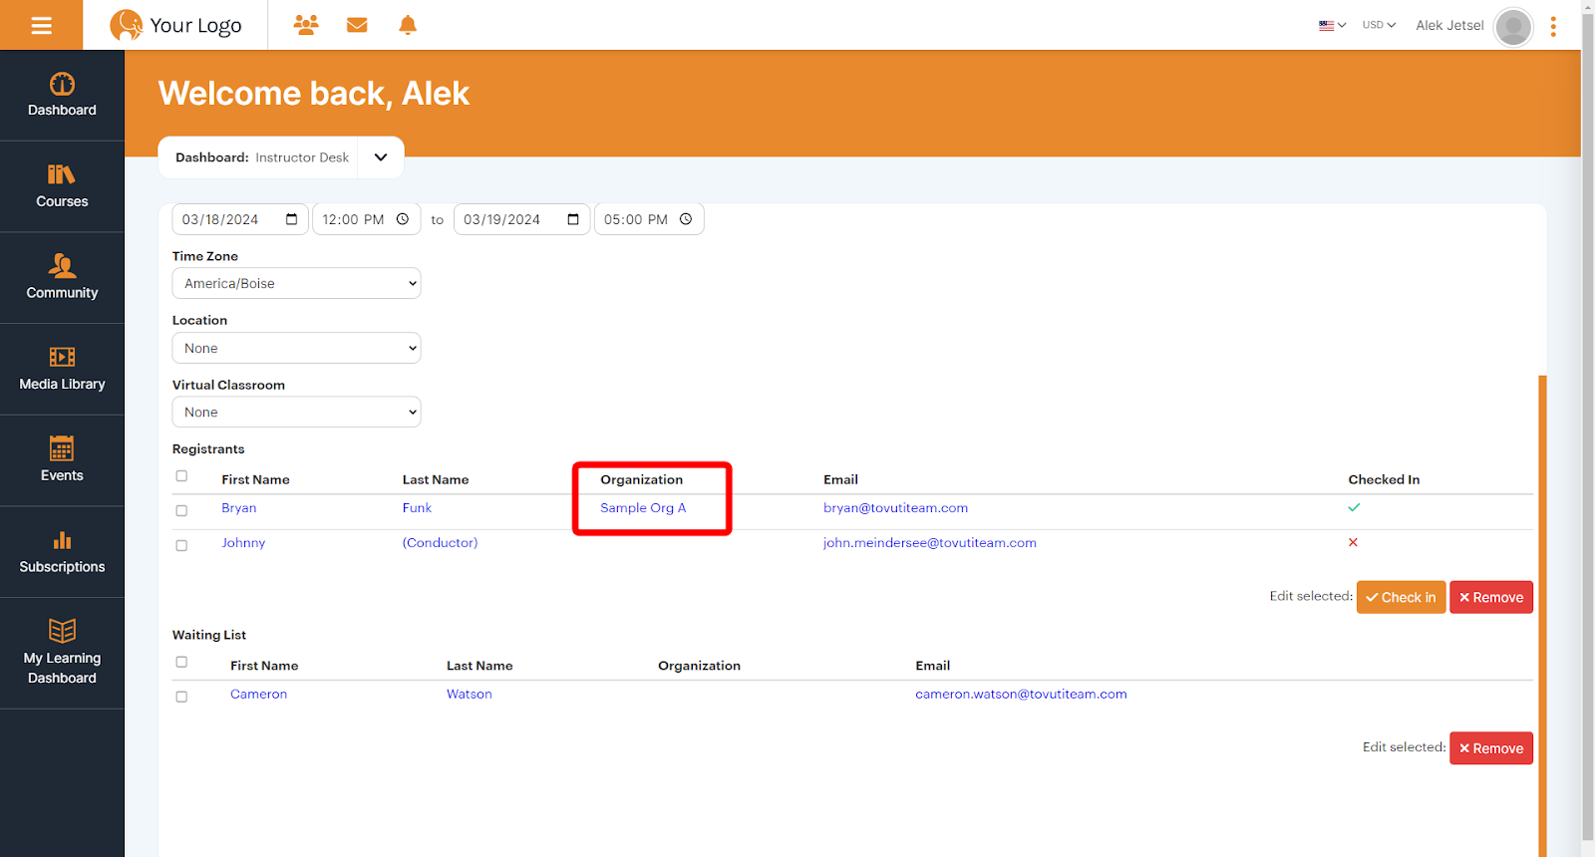Click the user avatar picture
Viewport: 1595px width, 857px height.
(x=1513, y=26)
